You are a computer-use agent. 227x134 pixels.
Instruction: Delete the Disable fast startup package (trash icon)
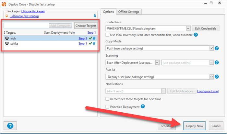coord(95,16)
